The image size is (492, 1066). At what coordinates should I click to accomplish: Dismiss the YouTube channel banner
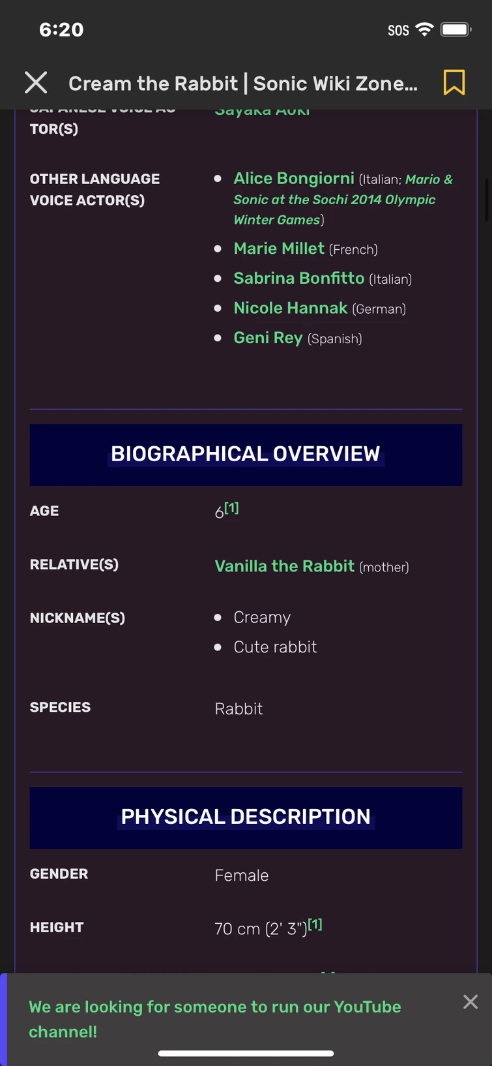click(470, 1001)
